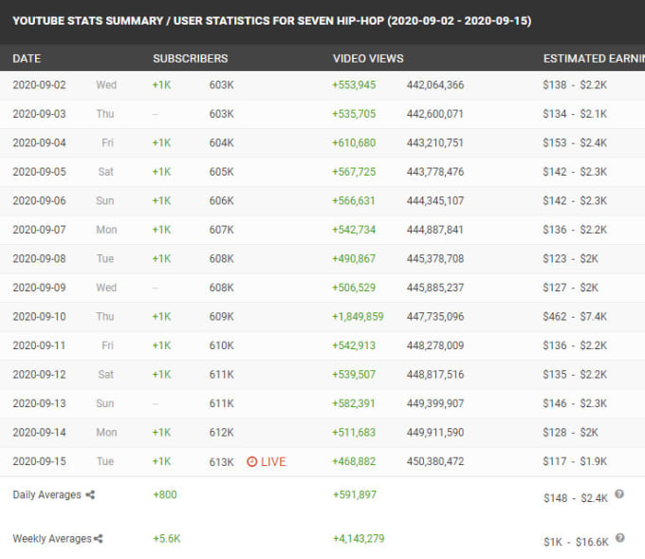
Task: Click the YouTube Stats Summary title
Action: tap(272, 21)
